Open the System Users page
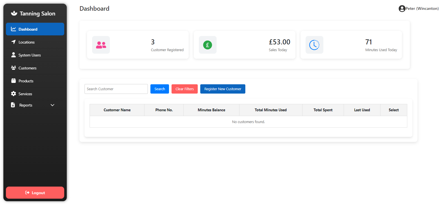447x204 pixels. (30, 55)
